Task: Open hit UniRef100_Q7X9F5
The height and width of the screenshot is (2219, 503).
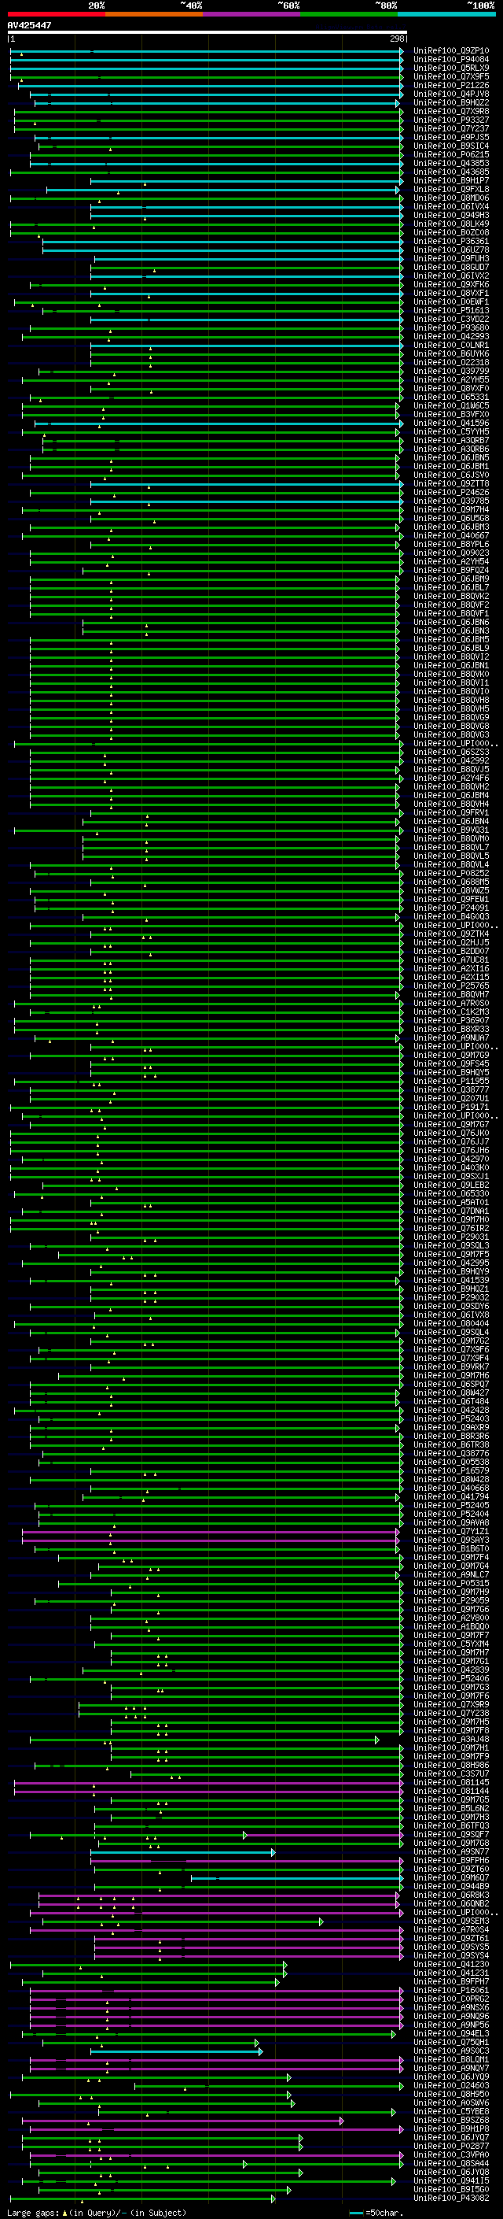Action: (451, 76)
